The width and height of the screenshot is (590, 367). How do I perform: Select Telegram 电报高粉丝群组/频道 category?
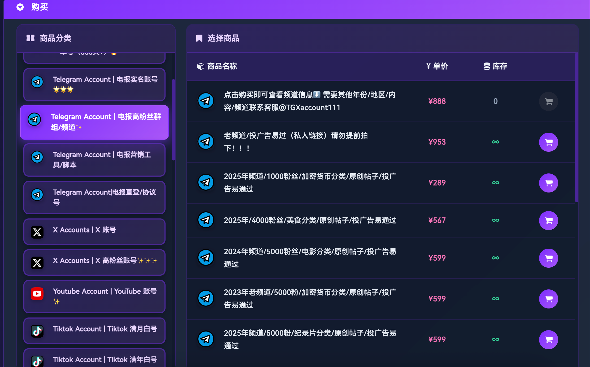(94, 122)
